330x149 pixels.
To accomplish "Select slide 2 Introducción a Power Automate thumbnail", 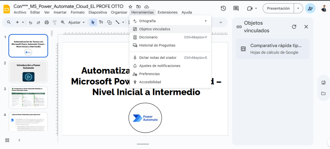I will (28, 72).
